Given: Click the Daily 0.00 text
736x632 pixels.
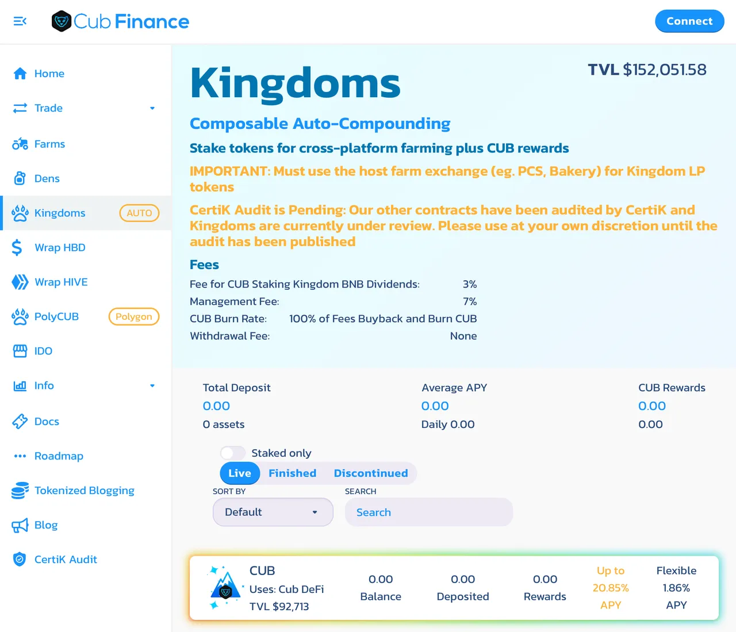Looking at the screenshot, I should tap(448, 424).
